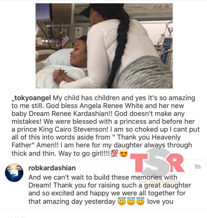Click the 1h comment timestamp
Image resolution: width=207 pixels, height=218 pixels.
point(197,167)
